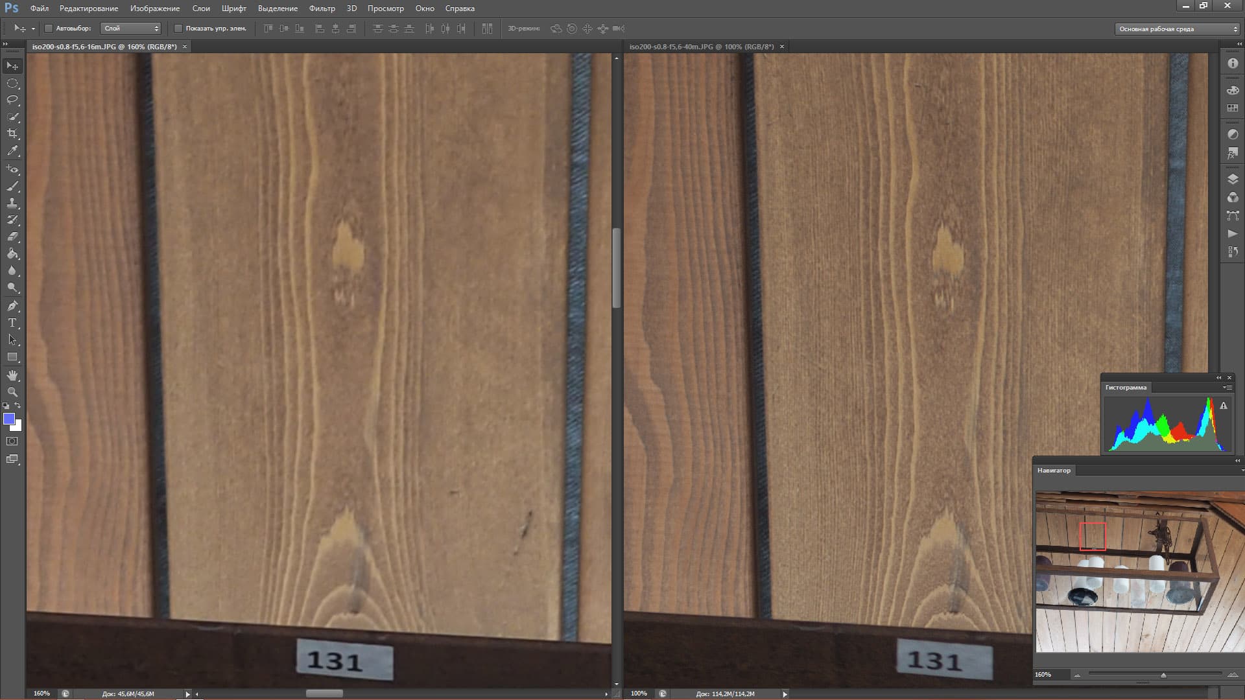Screen dimensions: 1245x700
Task: Select the Lasso tool
Action: [12, 100]
